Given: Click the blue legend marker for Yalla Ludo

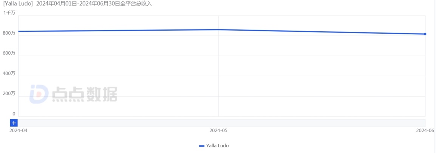Looking at the screenshot, I should tap(201, 146).
